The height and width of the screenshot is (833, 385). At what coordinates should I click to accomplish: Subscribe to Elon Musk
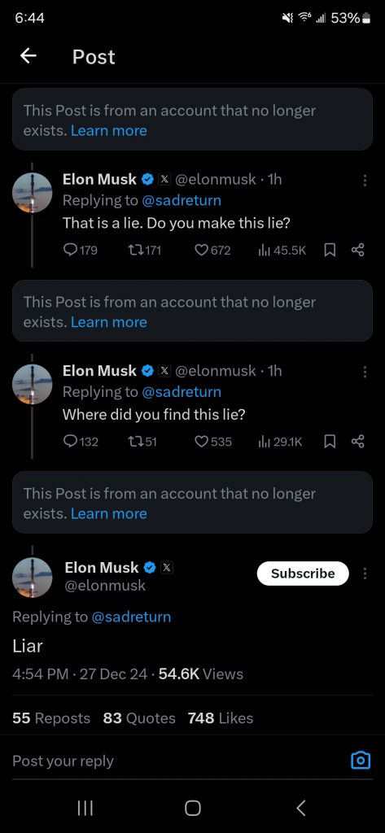point(303,574)
